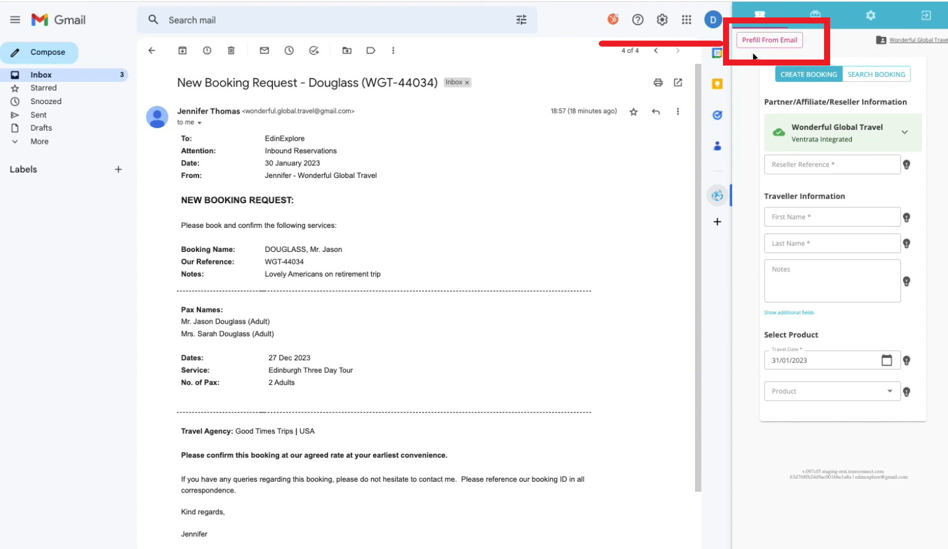Show hint for the Notes field
Image resolution: width=948 pixels, height=549 pixels.
click(906, 281)
